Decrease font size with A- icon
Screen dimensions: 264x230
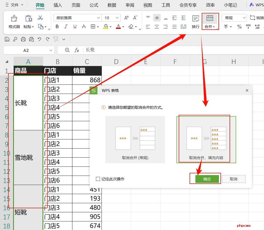[135, 18]
